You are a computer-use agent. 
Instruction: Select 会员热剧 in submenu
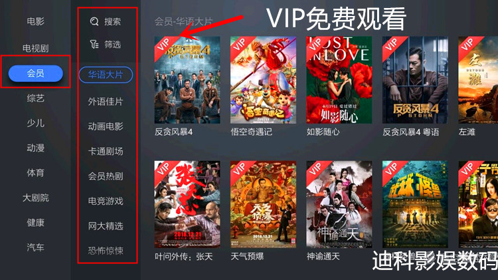106,176
